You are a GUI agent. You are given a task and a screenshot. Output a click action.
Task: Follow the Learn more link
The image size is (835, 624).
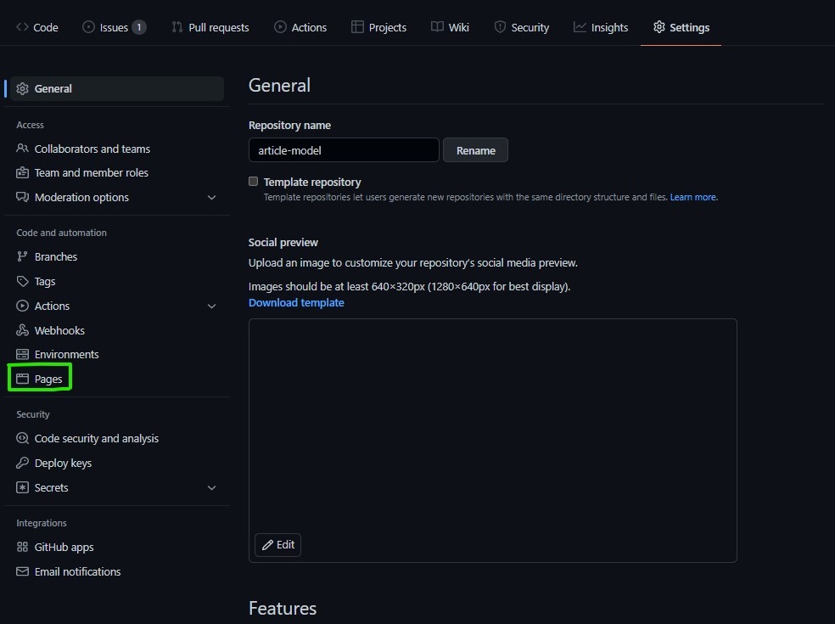click(693, 197)
